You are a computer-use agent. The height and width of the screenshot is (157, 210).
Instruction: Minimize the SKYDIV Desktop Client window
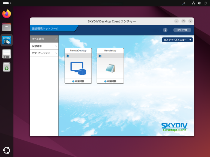(x=176, y=21)
